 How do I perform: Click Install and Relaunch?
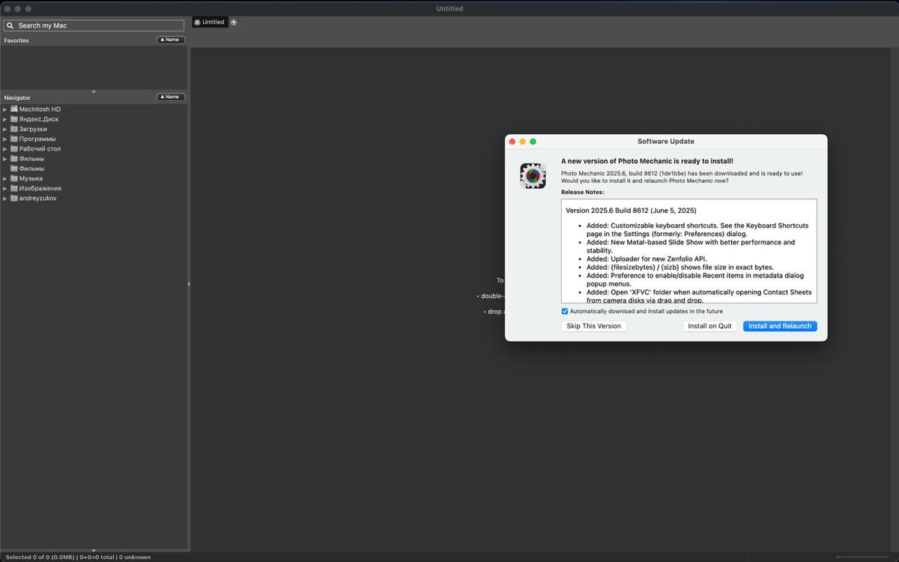[780, 326]
